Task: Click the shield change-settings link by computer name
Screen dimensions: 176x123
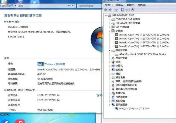Action: click(99, 95)
